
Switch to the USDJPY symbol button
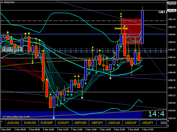[148, 123]
